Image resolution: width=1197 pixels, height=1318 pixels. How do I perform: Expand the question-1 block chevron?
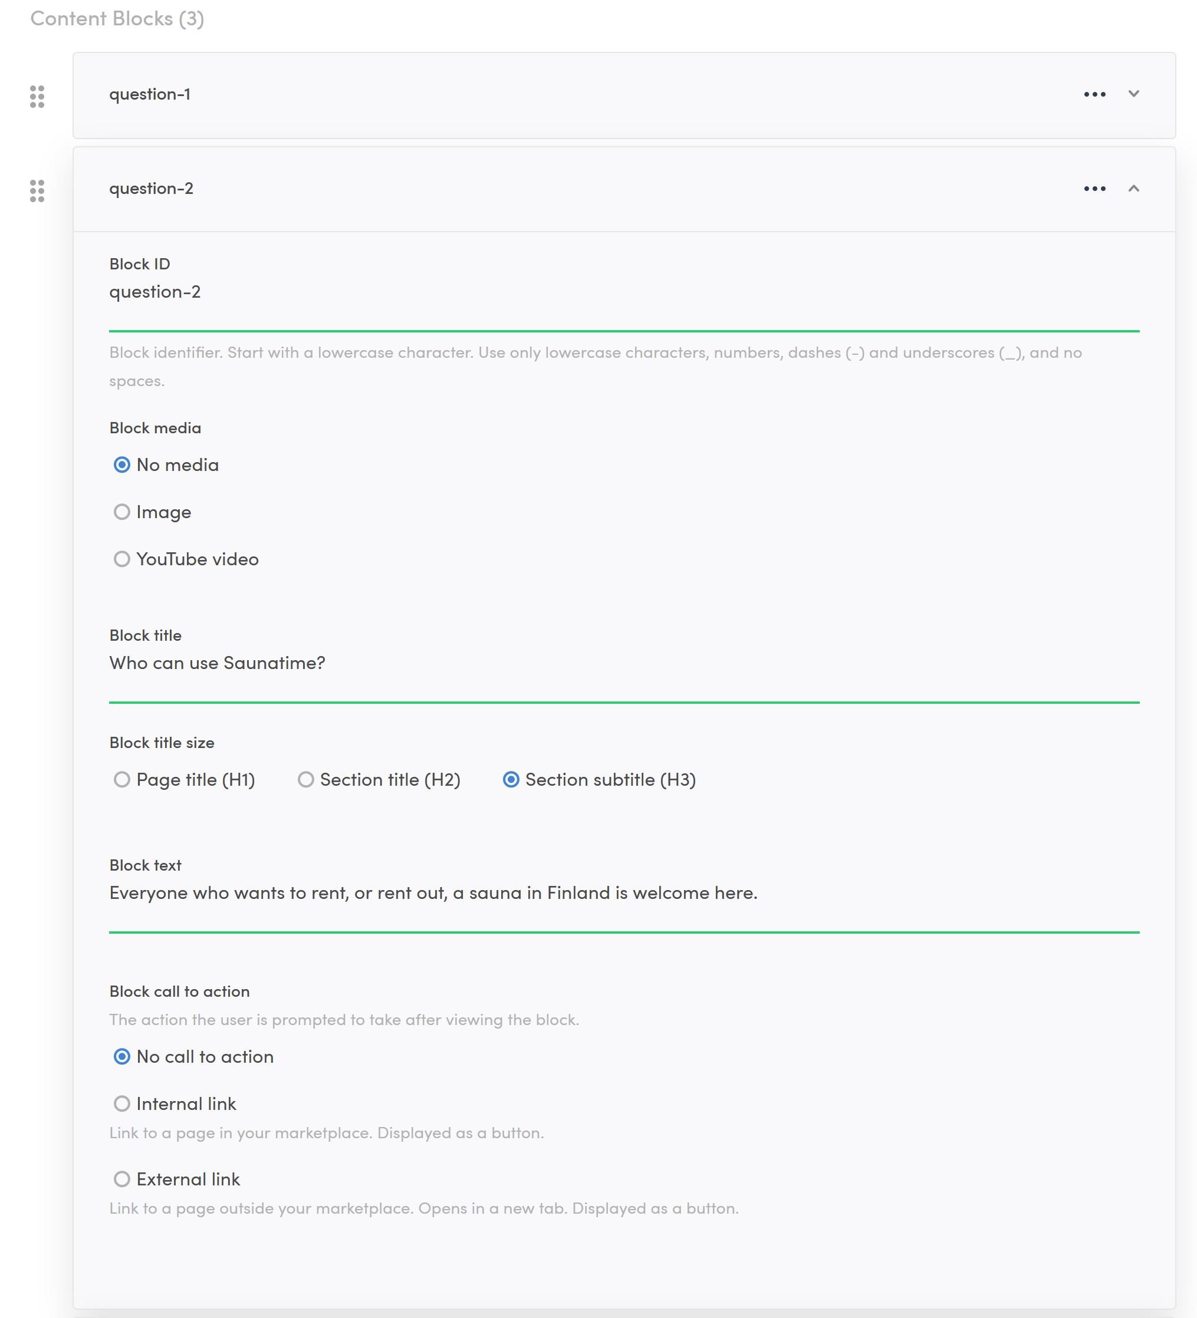1133,94
